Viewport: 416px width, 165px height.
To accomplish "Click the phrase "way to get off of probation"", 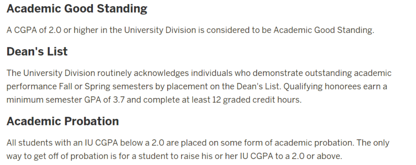I will [49, 156].
